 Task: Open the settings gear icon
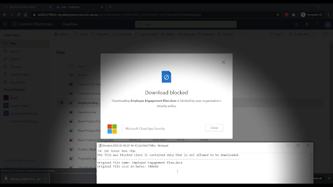[307, 24]
